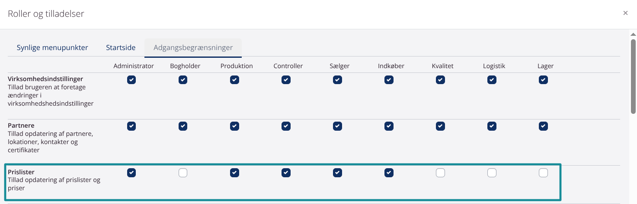Disable Virksomhedsindstillinger for Lager
This screenshot has height=204, width=637.
pos(543,80)
